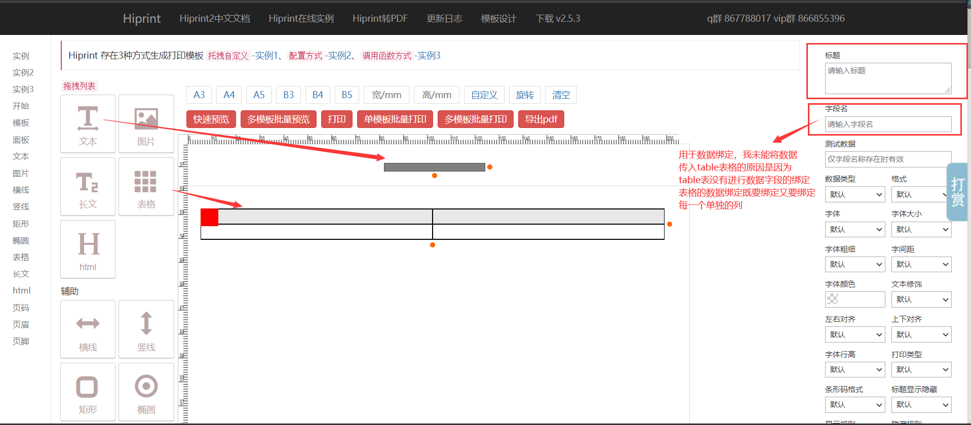Click the 清空 clear button
The width and height of the screenshot is (971, 425).
(x=561, y=95)
